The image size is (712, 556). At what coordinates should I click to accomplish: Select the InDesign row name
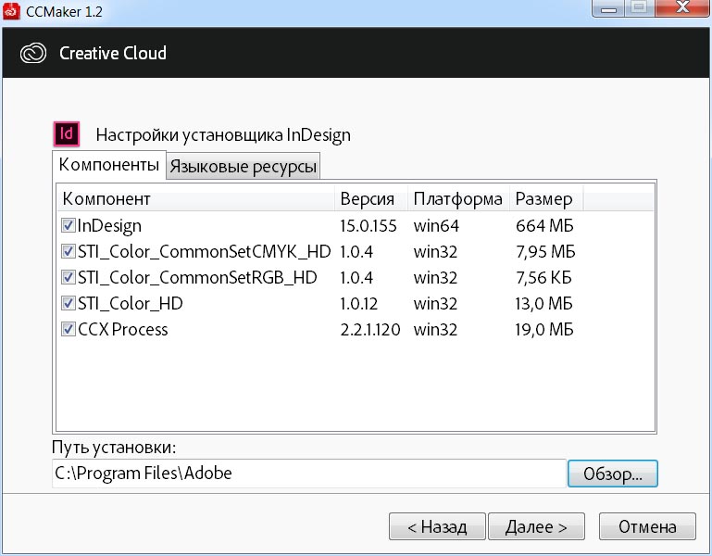109,225
